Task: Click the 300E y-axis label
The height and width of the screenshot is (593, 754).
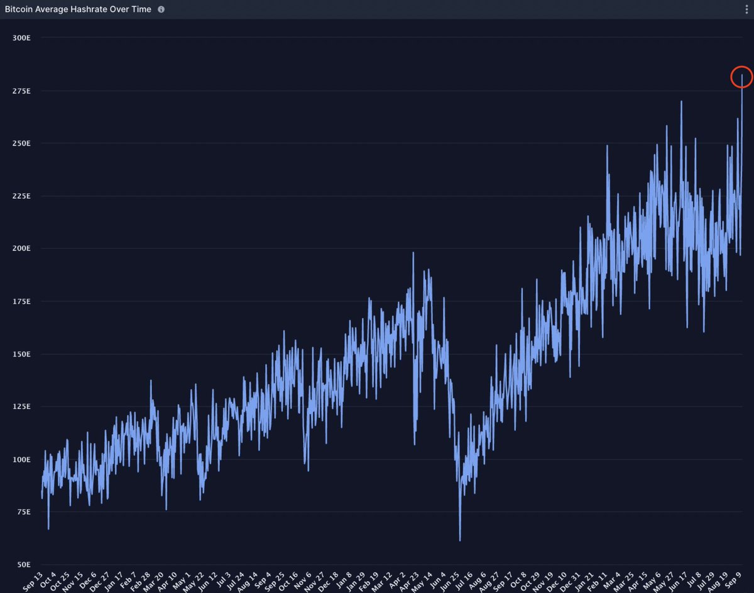Action: pyautogui.click(x=22, y=38)
